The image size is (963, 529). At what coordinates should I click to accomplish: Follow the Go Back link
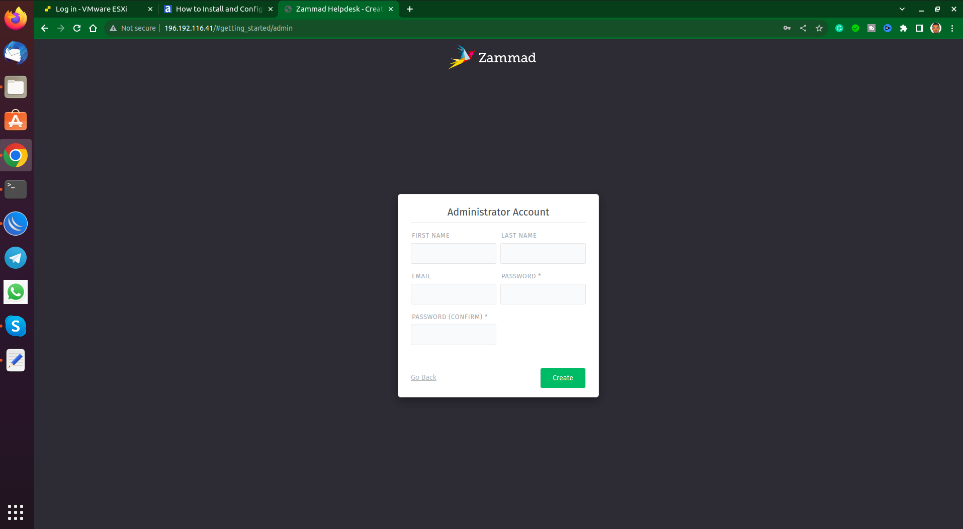tap(423, 377)
